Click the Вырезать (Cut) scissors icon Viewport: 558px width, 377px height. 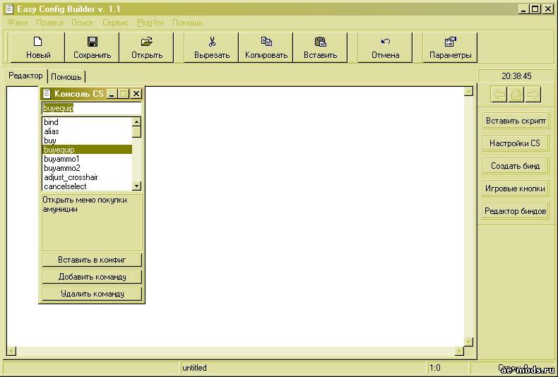pyautogui.click(x=212, y=42)
